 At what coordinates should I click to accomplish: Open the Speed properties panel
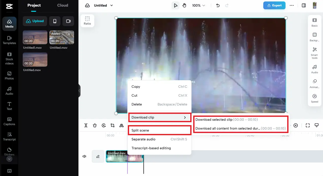pyautogui.click(x=315, y=98)
